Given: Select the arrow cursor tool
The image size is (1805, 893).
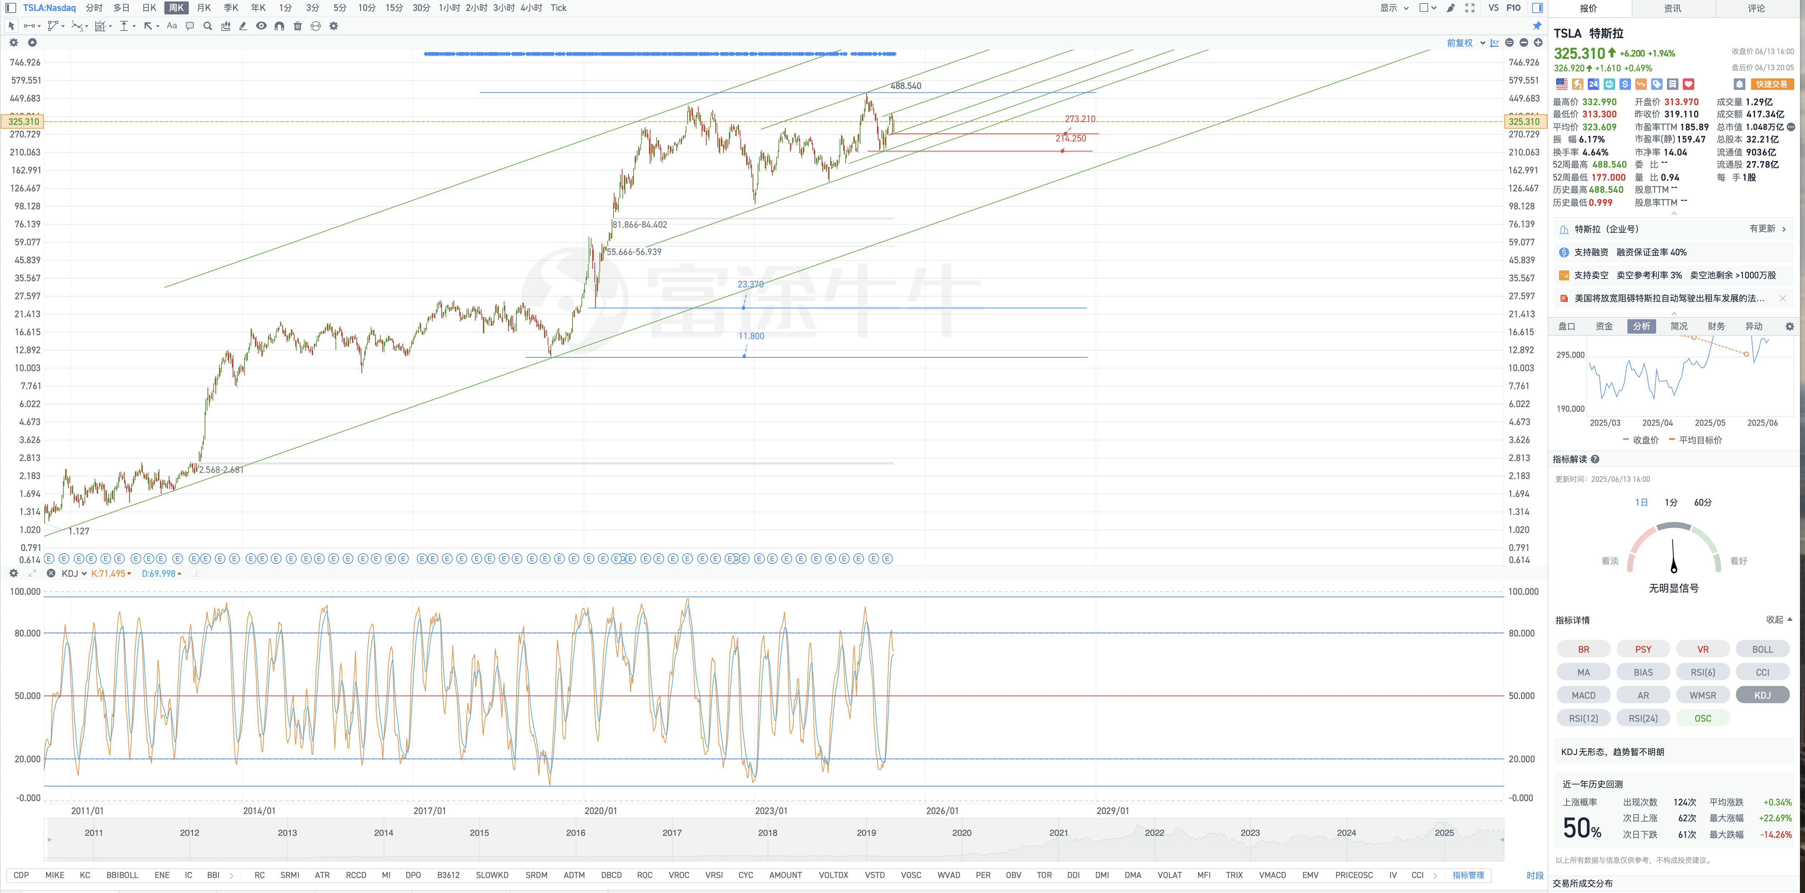Looking at the screenshot, I should pos(11,26).
